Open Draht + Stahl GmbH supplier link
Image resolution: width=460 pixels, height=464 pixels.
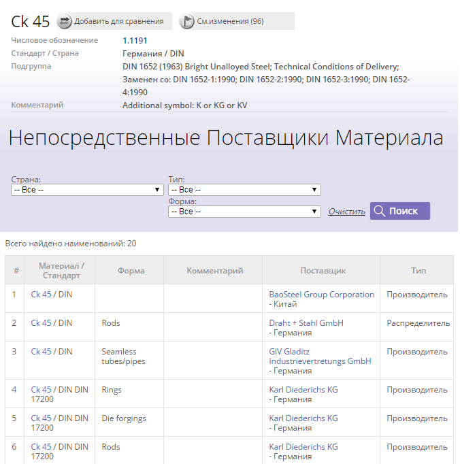click(306, 323)
